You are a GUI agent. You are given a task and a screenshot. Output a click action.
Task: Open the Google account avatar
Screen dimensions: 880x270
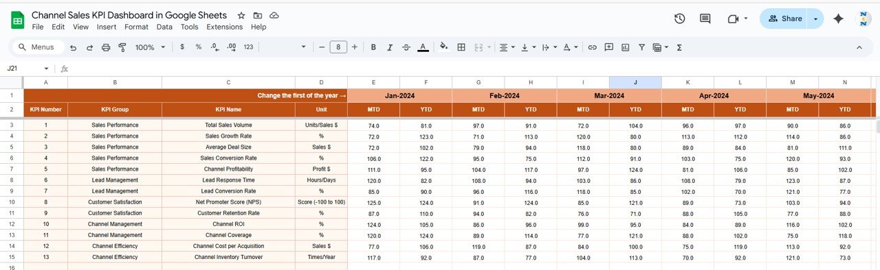(x=863, y=19)
